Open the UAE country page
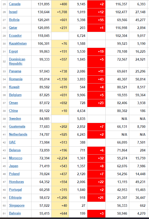 tap(12, 142)
